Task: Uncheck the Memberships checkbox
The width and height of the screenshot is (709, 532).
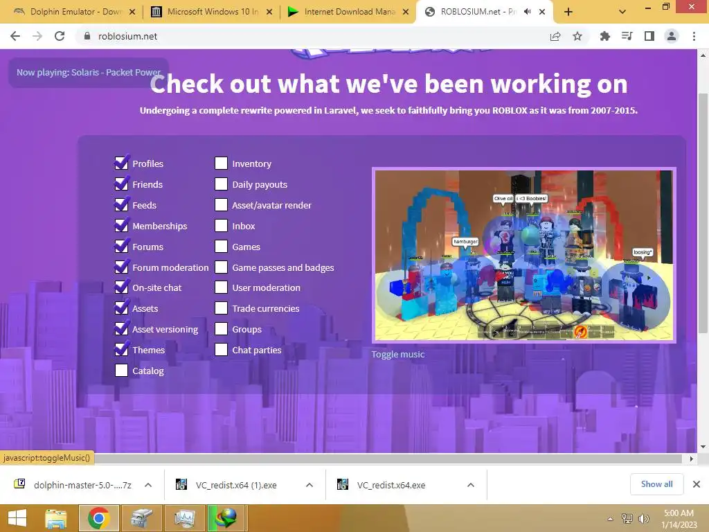Action: click(x=121, y=226)
